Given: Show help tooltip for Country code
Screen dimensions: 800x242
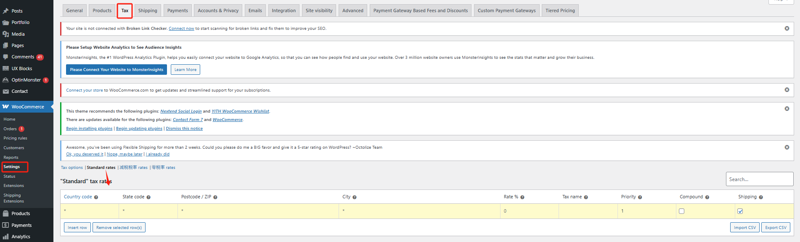Looking at the screenshot, I should (x=96, y=197).
